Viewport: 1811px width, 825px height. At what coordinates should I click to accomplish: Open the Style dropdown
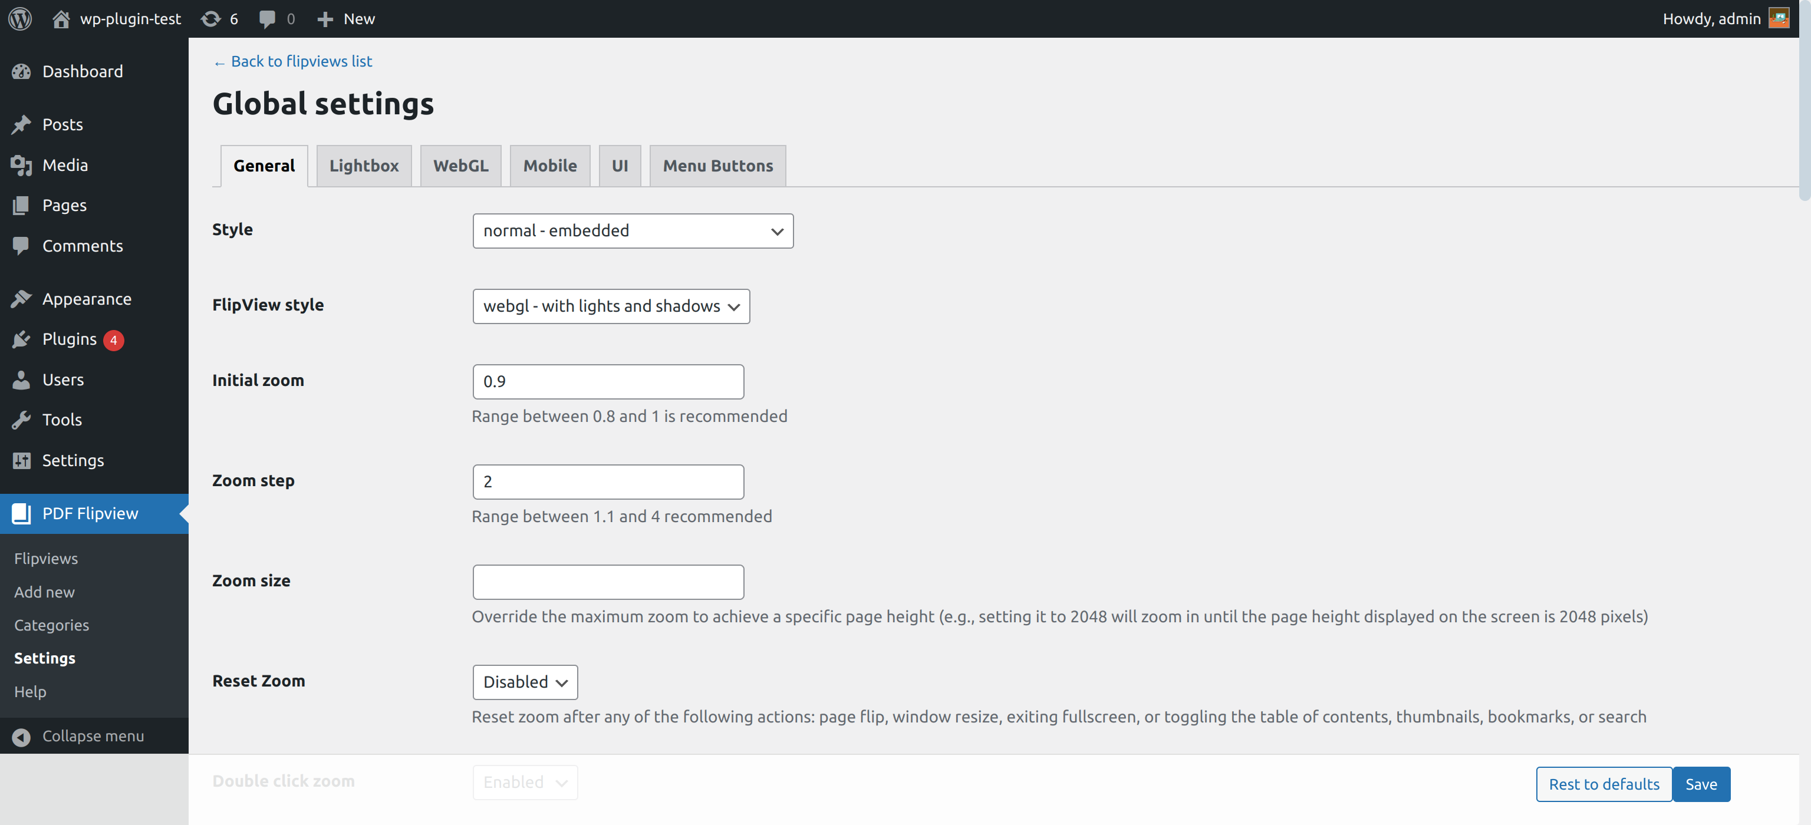pyautogui.click(x=633, y=230)
